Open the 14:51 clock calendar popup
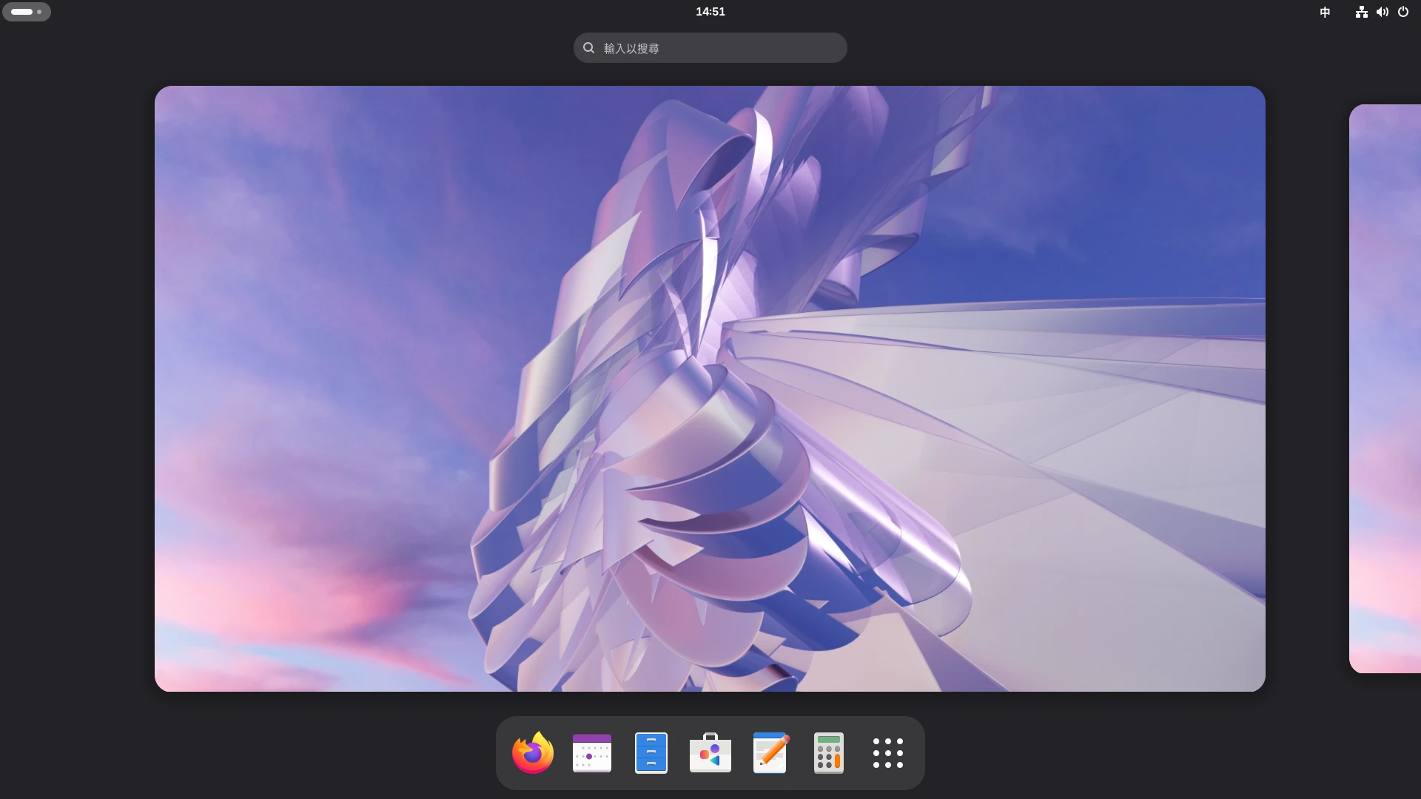This screenshot has height=799, width=1421. tap(710, 12)
